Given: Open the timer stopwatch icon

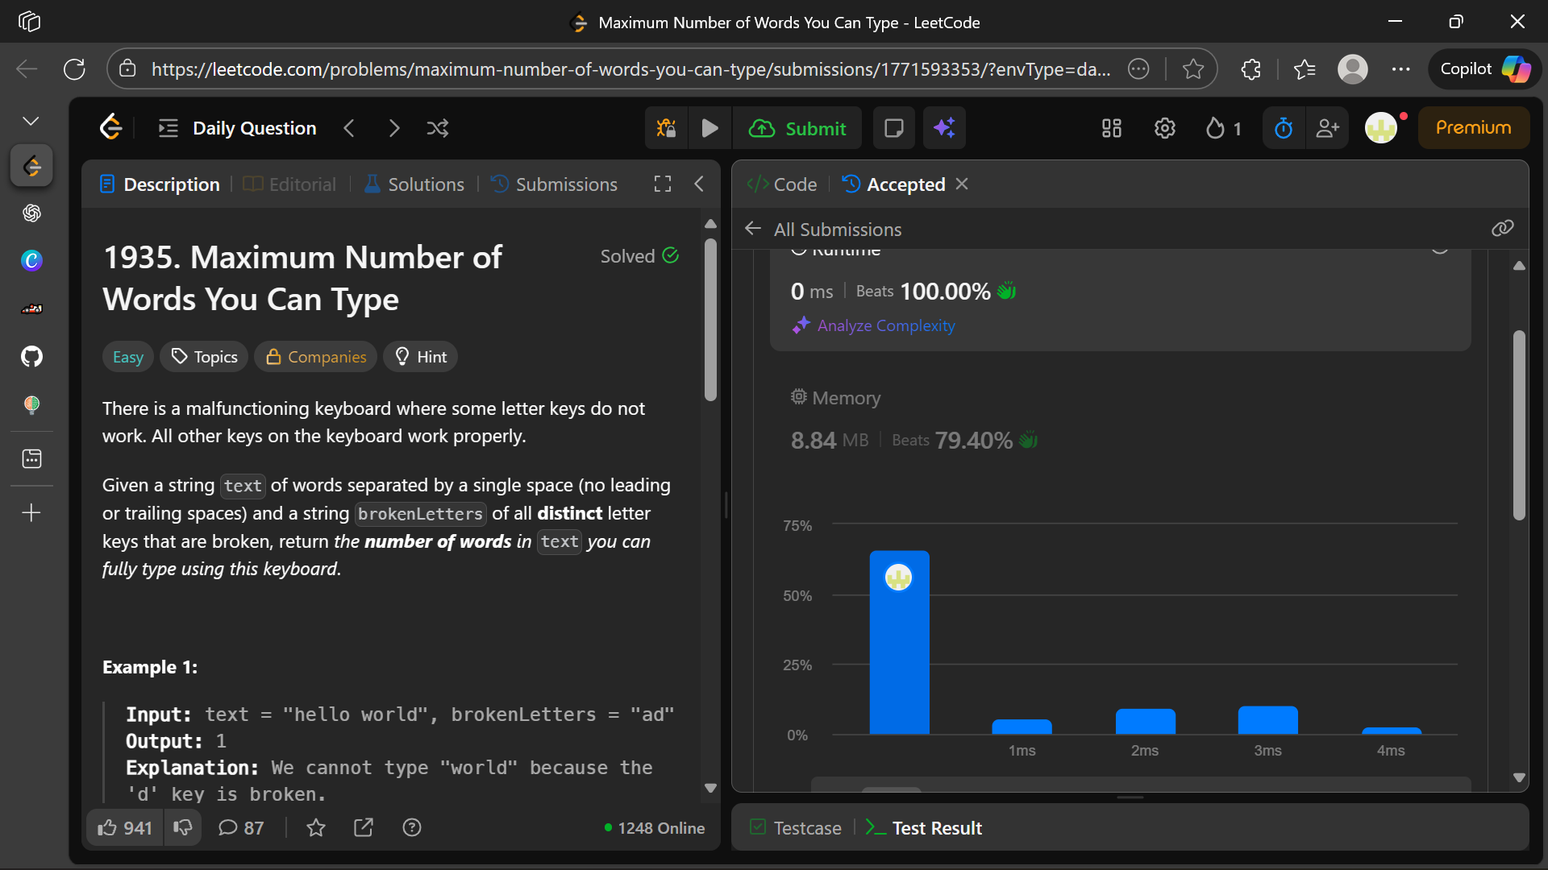Looking at the screenshot, I should pos(1283,128).
